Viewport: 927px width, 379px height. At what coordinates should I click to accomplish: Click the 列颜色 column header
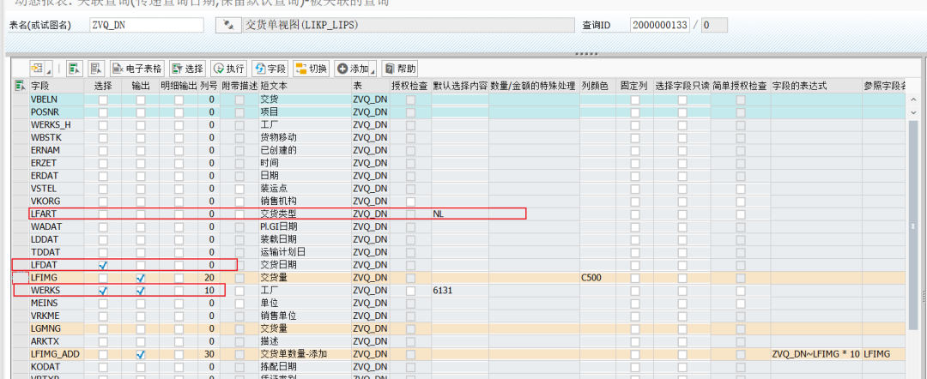[x=597, y=87]
